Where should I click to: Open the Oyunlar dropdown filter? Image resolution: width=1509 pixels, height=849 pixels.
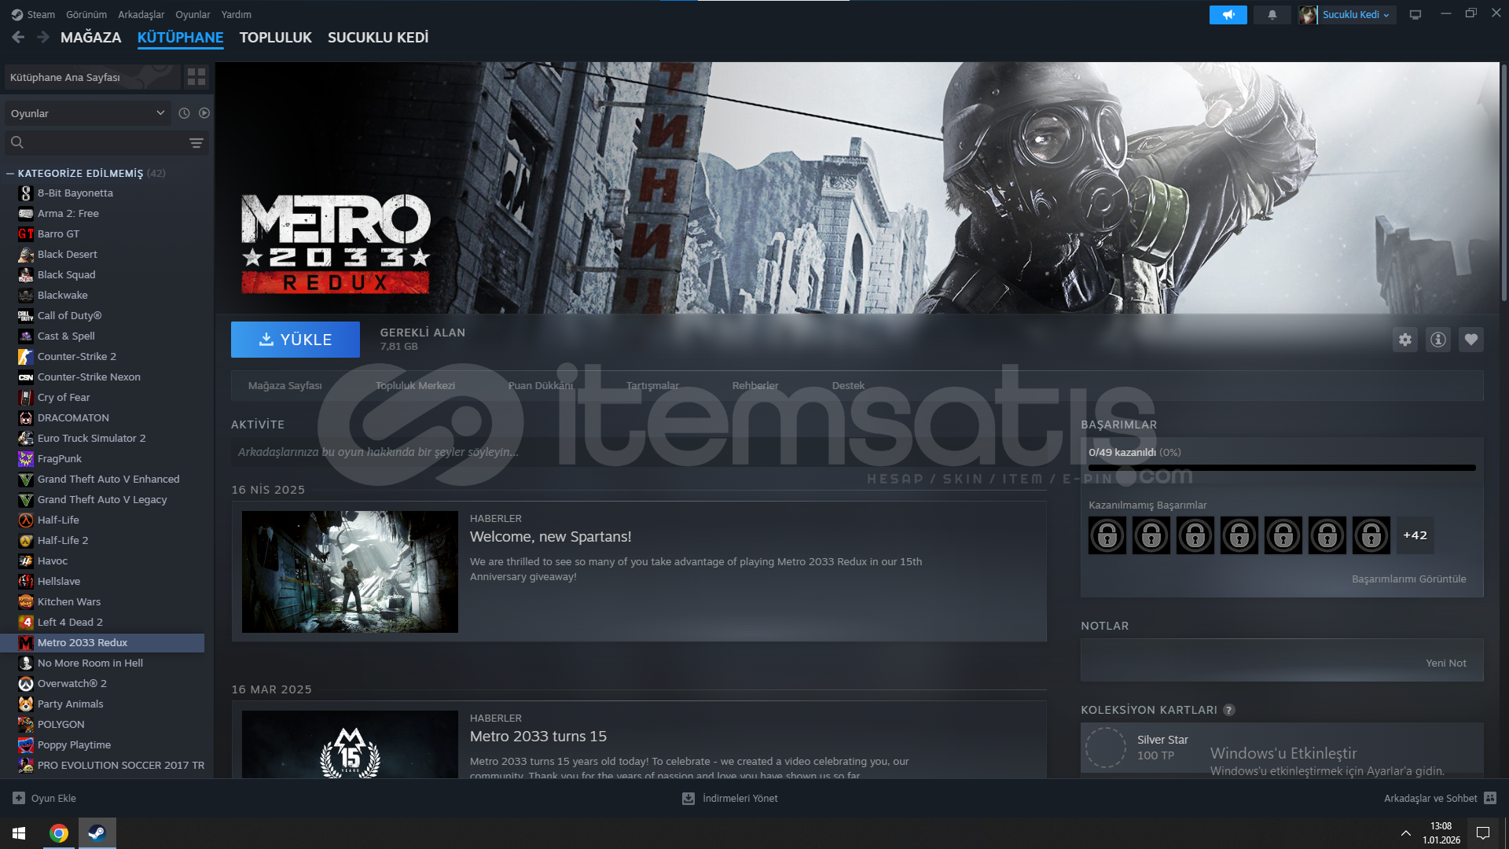click(x=86, y=113)
